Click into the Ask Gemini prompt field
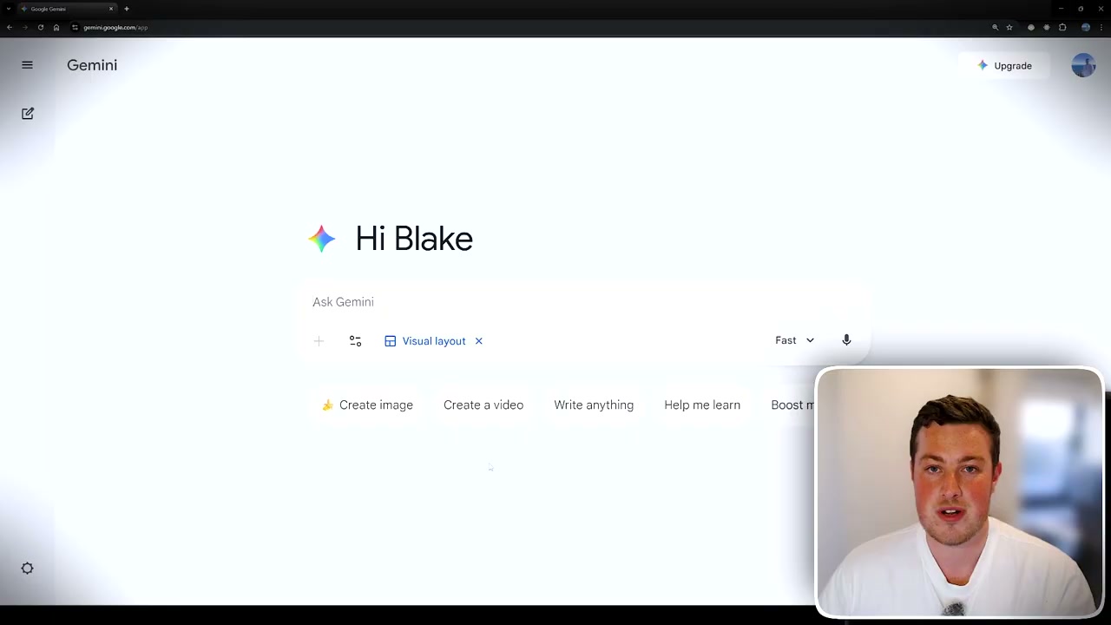 582,302
